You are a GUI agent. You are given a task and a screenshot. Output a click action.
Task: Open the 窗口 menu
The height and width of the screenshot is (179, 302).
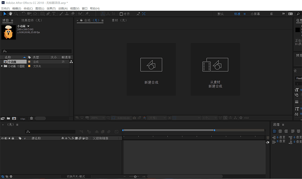coord(85,8)
